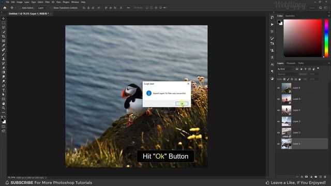This screenshot has height=186, width=331.
Task: Open the File menu
Action: (8, 2)
